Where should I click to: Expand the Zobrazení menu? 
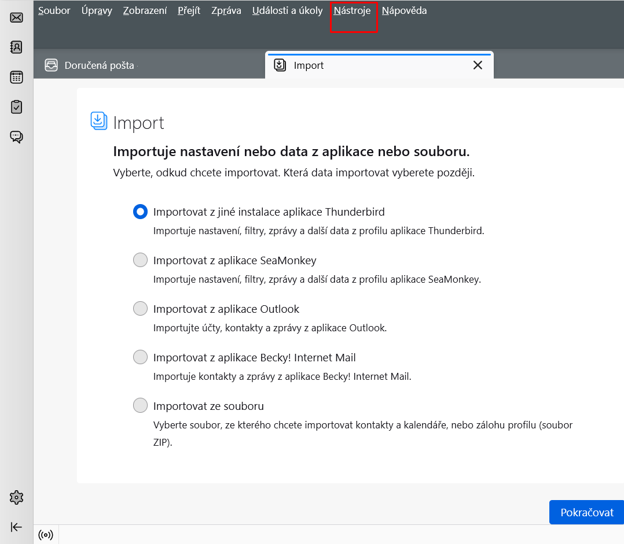point(145,10)
